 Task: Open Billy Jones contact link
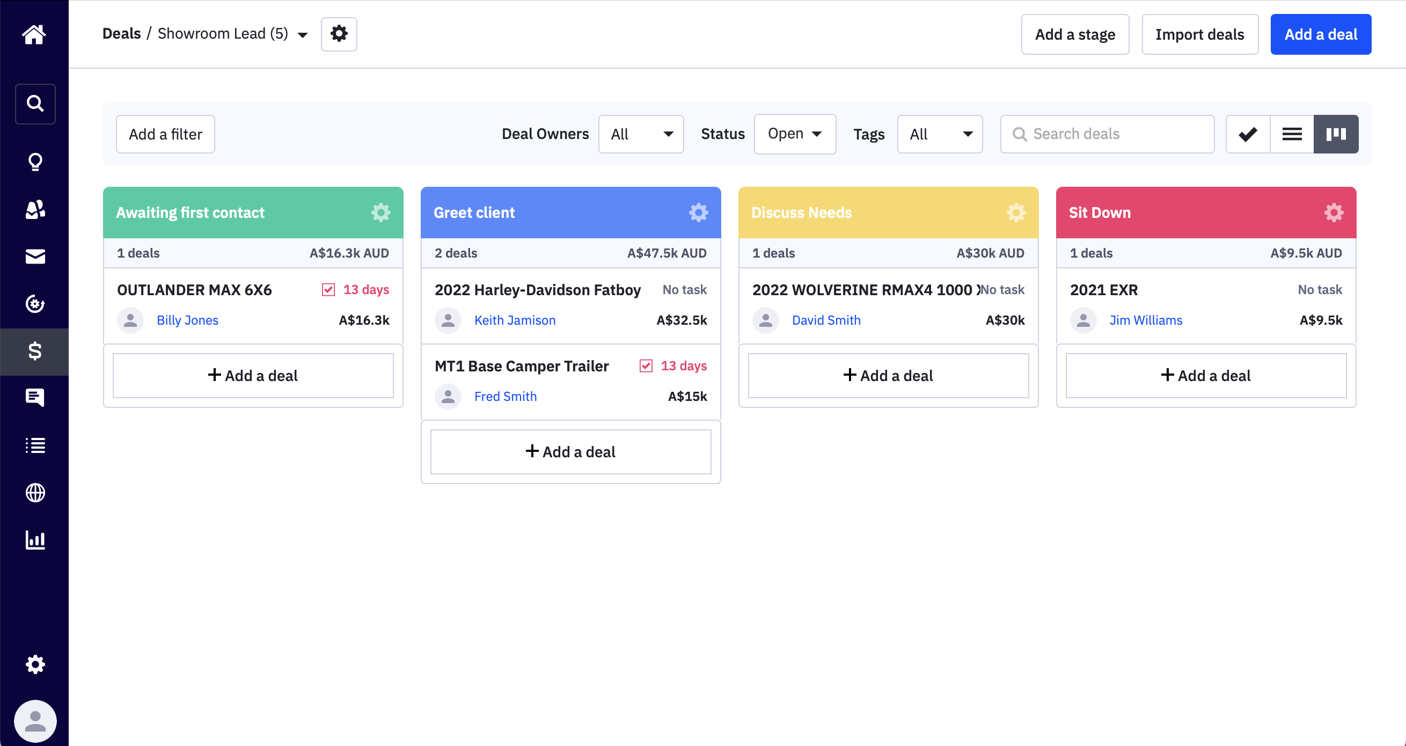pyautogui.click(x=187, y=320)
